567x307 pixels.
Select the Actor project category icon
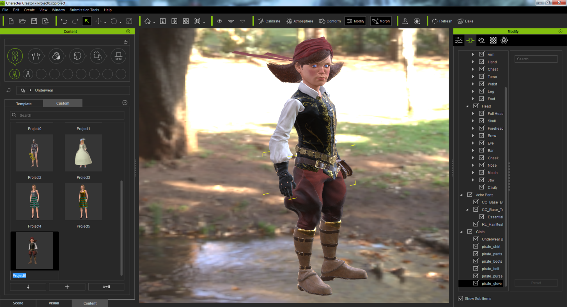15,56
